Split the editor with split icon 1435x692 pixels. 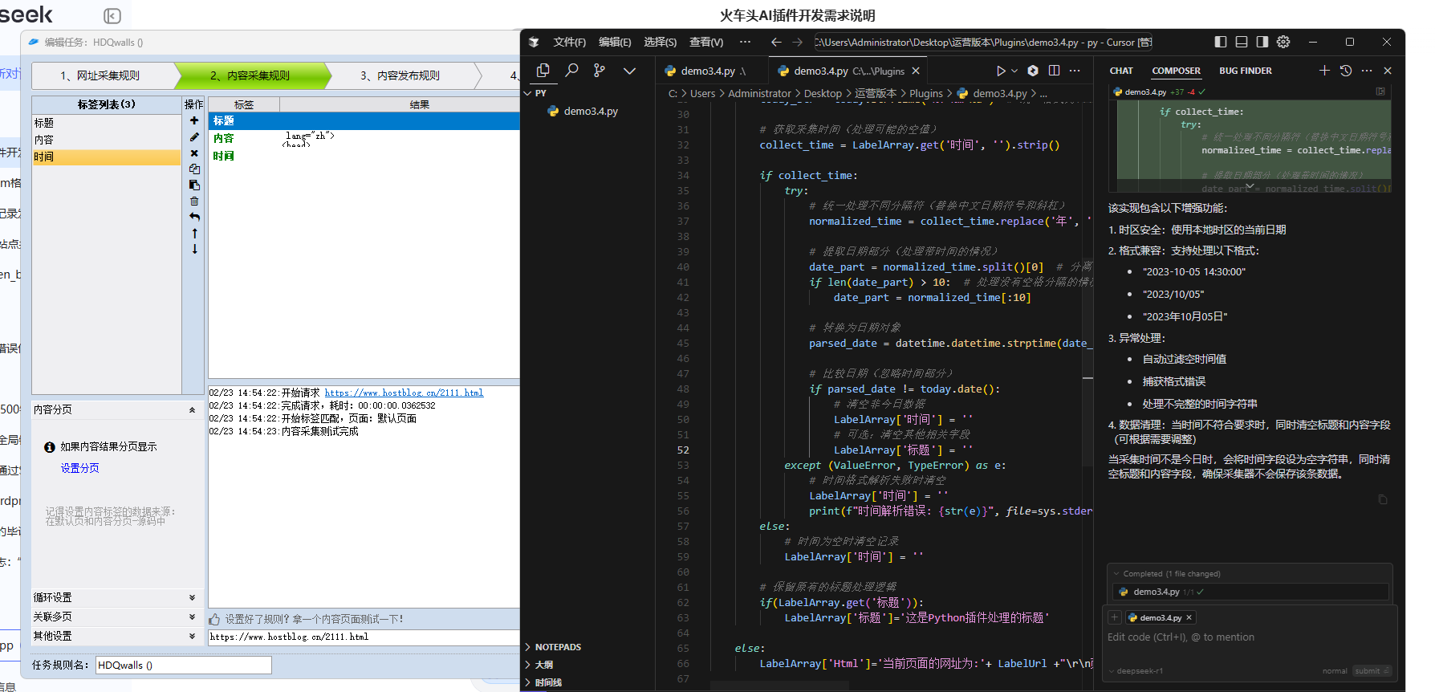(x=1054, y=71)
